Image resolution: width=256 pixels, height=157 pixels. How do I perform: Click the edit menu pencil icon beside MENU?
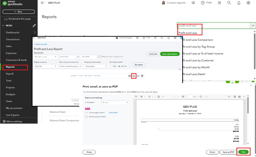[x=34, y=26]
